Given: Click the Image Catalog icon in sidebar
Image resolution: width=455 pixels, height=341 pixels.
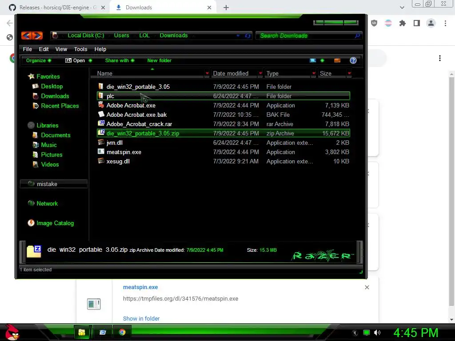Looking at the screenshot, I should 31,223.
